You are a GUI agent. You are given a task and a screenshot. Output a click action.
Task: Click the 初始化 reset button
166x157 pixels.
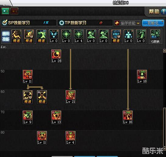(153, 23)
